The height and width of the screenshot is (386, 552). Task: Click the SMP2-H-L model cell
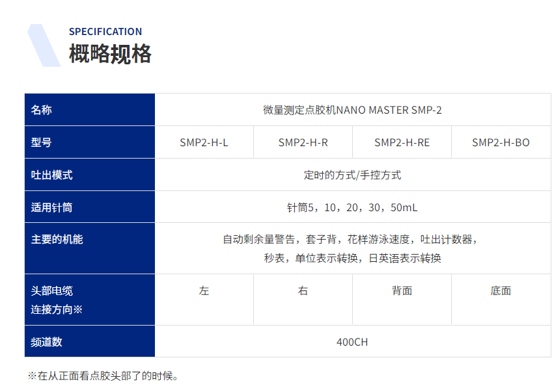click(204, 142)
